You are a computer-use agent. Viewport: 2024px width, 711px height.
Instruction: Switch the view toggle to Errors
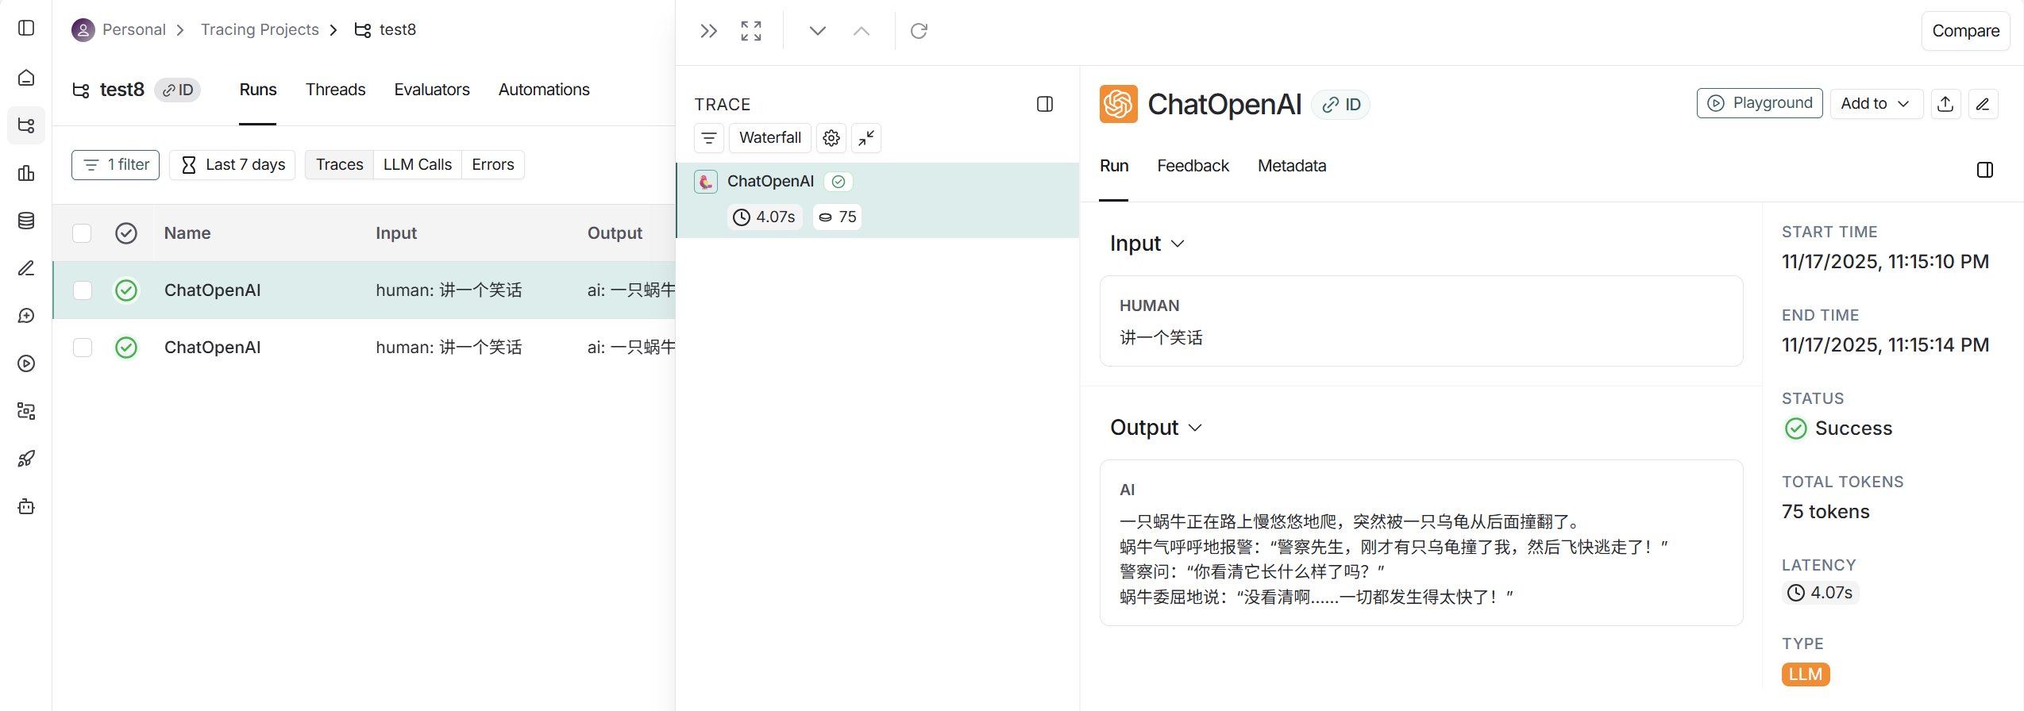493,165
